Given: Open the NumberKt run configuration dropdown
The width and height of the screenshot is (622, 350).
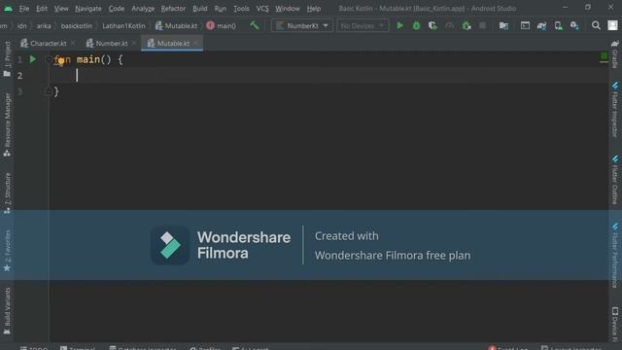Looking at the screenshot, I should click(302, 26).
